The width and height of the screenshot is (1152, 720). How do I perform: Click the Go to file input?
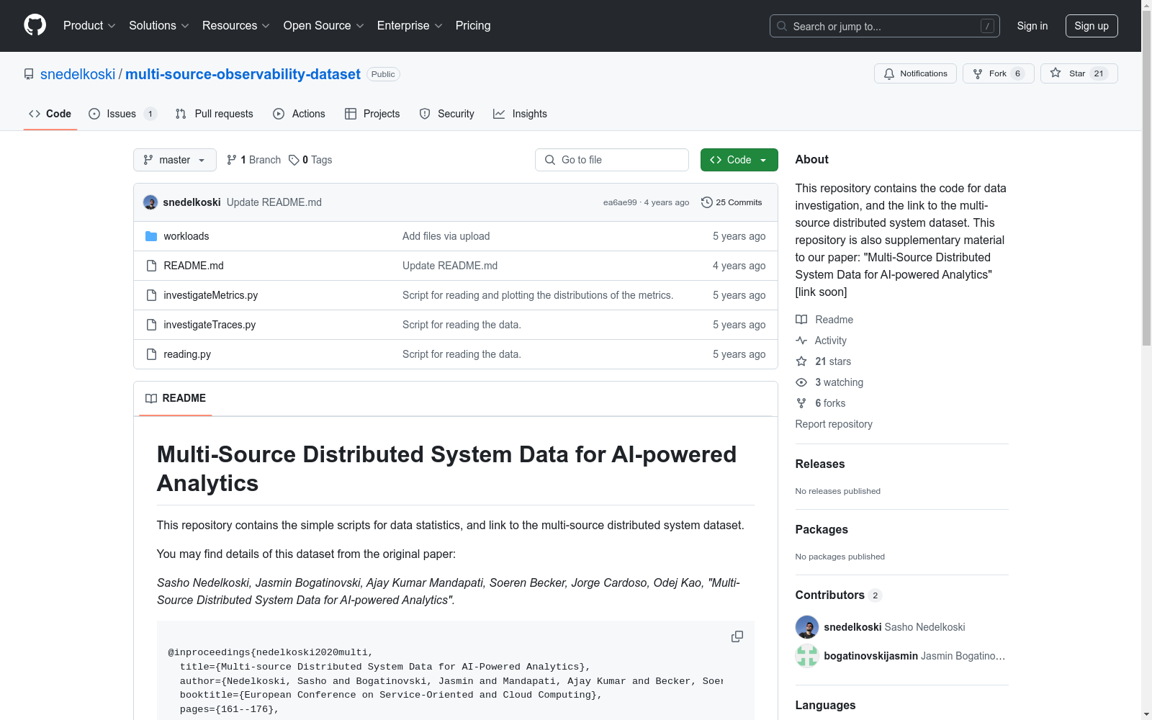[x=612, y=160]
